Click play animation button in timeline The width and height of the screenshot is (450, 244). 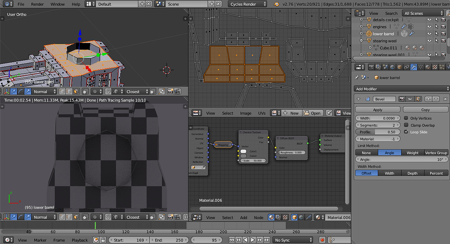pyautogui.click(x=252, y=240)
